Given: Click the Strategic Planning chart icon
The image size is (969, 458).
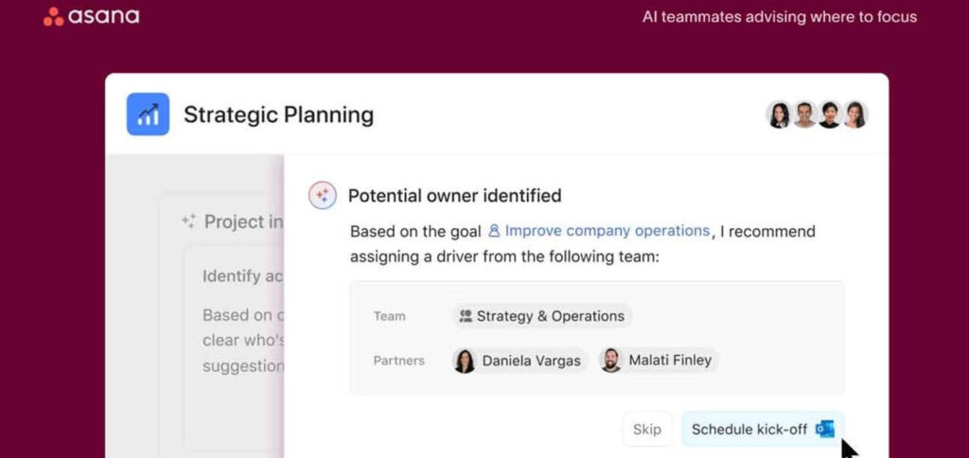Looking at the screenshot, I should coord(148,114).
